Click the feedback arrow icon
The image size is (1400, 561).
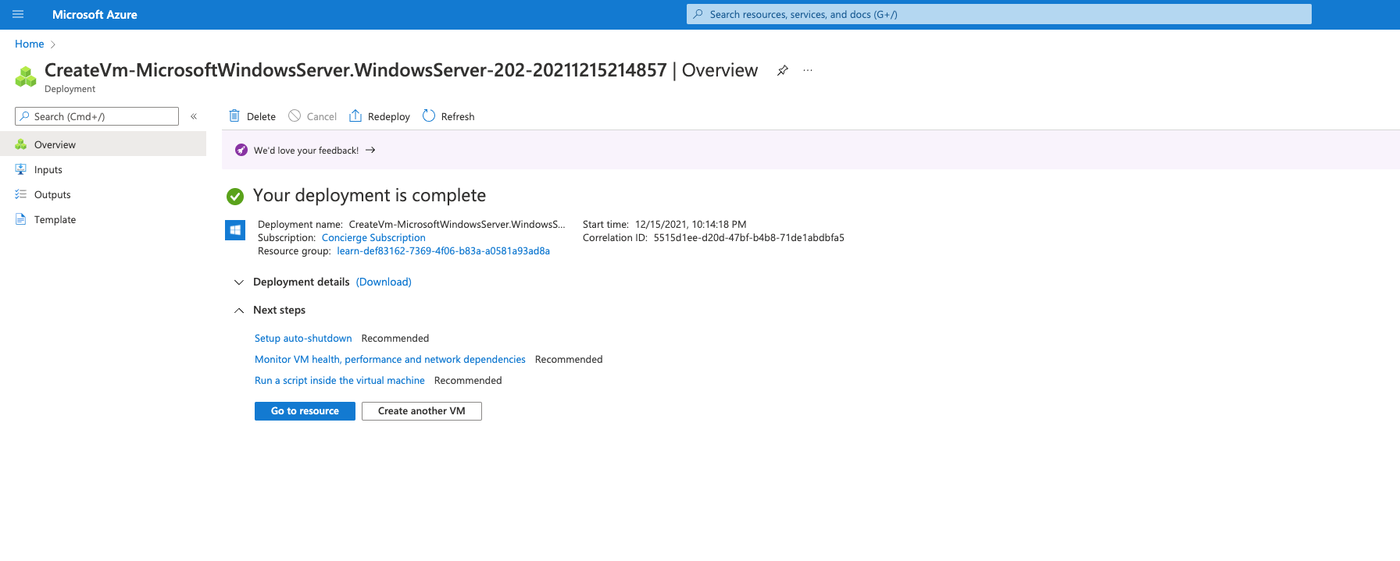click(370, 151)
